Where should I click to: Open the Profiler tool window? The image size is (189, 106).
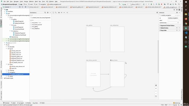pos(28,103)
